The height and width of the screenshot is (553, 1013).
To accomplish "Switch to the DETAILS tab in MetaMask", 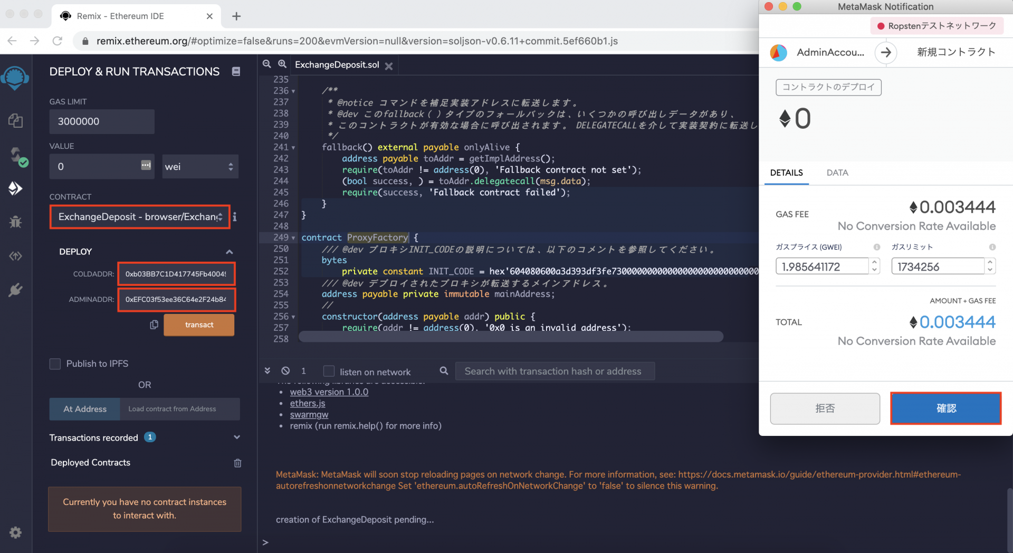I will [x=786, y=173].
